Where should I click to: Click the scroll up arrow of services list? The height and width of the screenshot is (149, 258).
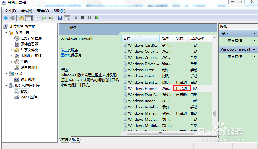click(214, 38)
